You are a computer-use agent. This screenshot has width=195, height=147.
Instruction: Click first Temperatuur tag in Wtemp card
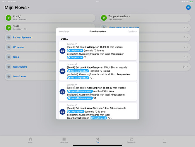pos(75,51)
